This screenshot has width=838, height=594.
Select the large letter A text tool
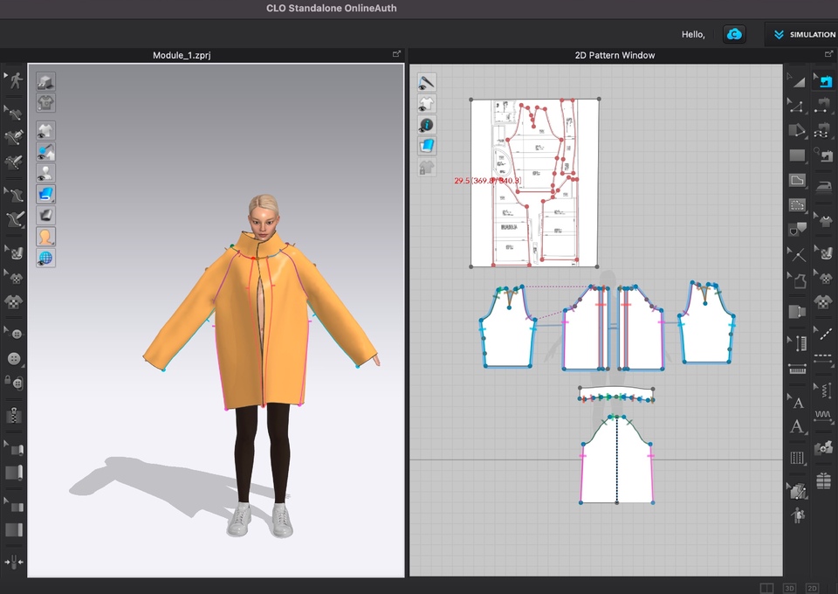coord(797,427)
